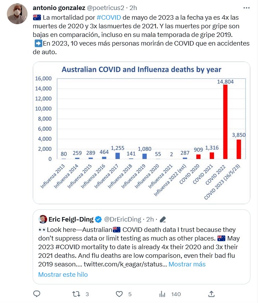Click Mostrar este hilo link
The image size is (258, 303).
63,275
